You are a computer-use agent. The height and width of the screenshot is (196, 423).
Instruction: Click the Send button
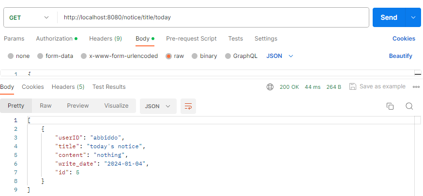(389, 17)
